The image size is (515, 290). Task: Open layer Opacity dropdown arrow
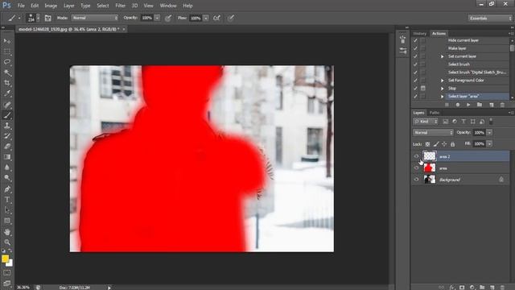point(489,132)
